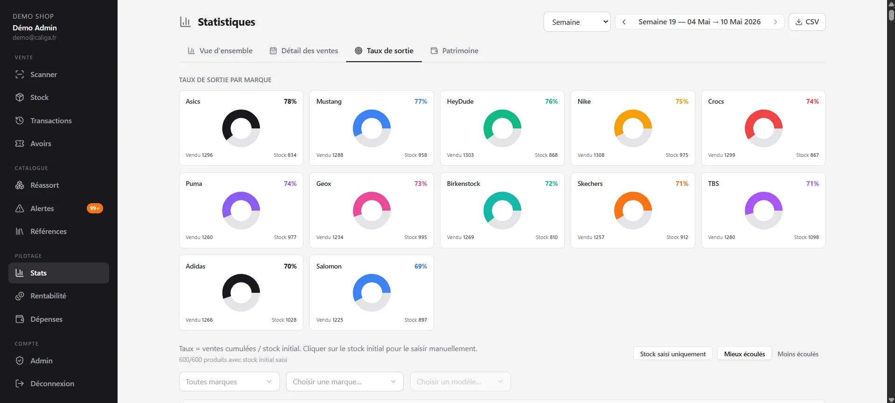Click the Statistiques header chart icon
The height and width of the screenshot is (403, 895).
[185, 22]
